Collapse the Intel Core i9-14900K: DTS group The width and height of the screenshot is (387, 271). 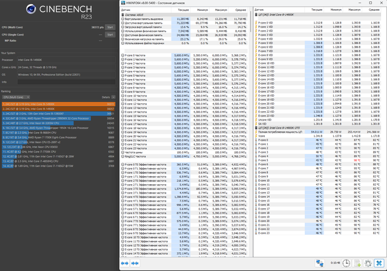(x=256, y=128)
